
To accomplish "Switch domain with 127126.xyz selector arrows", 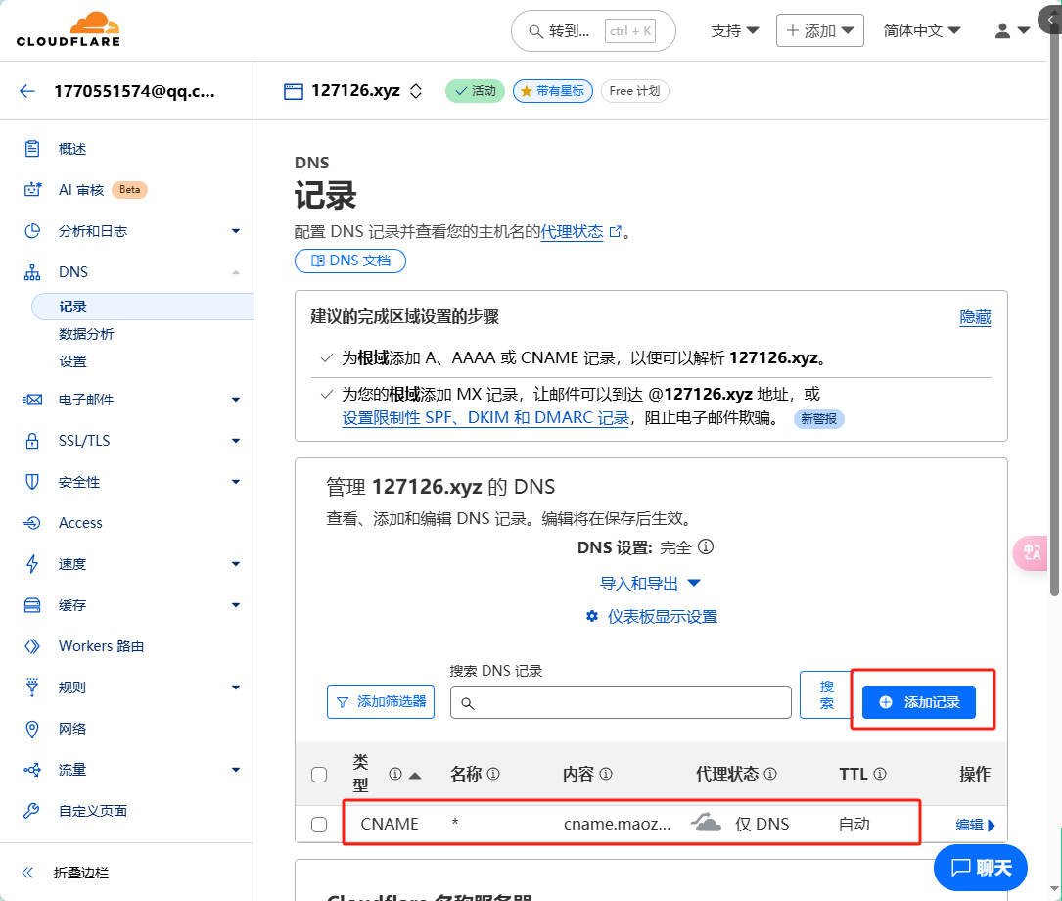I will (416, 91).
